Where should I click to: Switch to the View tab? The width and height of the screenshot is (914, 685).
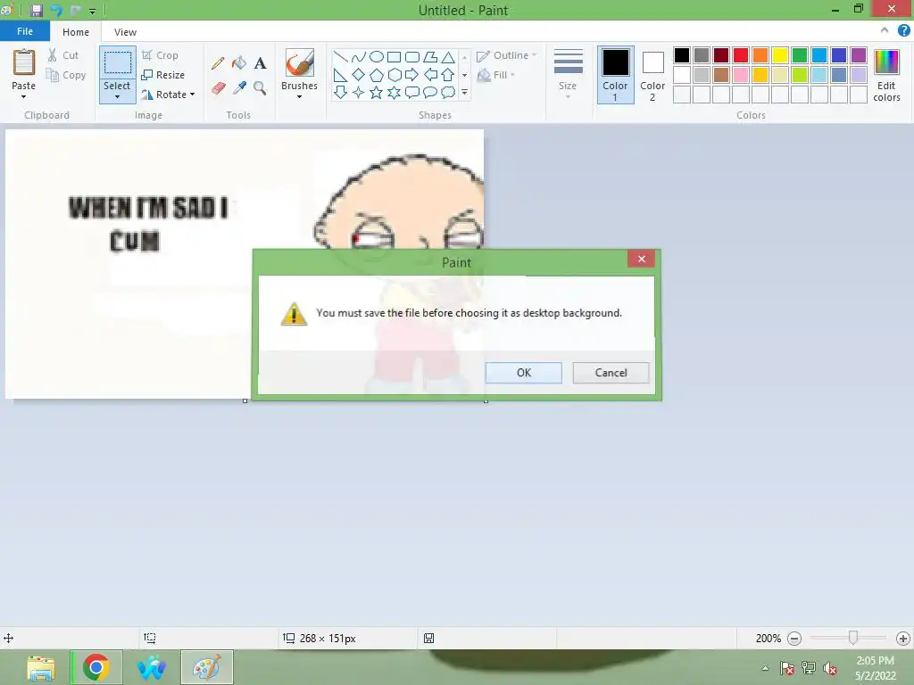click(125, 32)
